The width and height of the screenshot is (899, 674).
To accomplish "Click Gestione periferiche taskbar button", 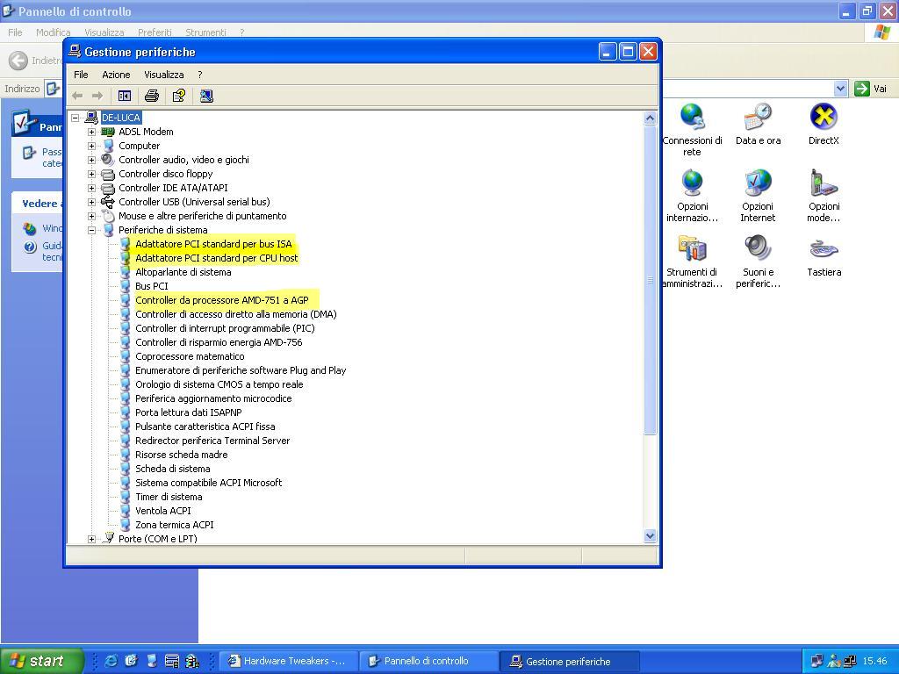I will 569,661.
